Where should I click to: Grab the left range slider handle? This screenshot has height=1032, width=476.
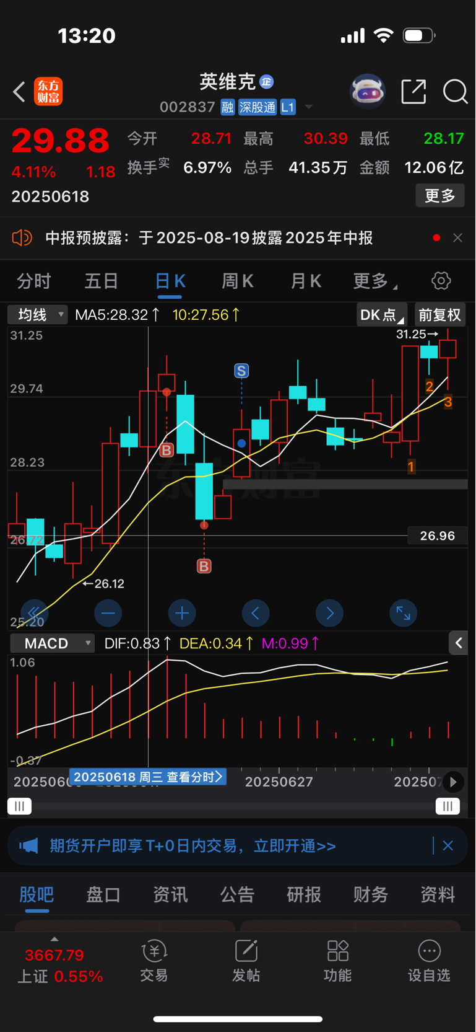(19, 806)
